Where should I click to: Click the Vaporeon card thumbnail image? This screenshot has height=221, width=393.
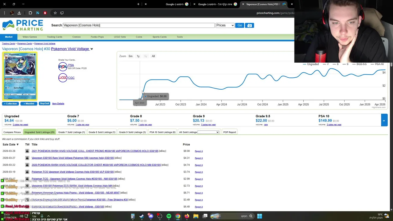point(20,76)
